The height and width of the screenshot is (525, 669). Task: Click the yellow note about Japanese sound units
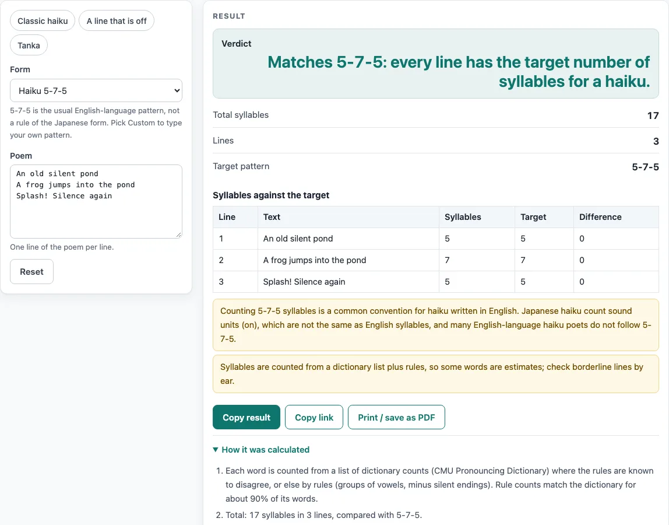(x=436, y=325)
